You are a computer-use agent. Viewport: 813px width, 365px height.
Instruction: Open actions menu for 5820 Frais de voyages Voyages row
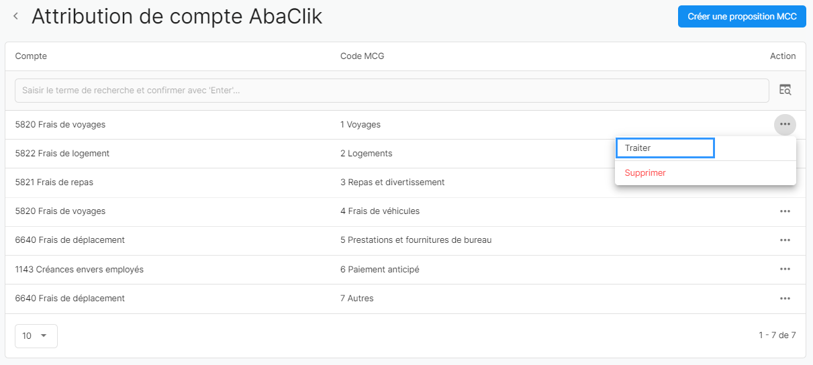click(x=785, y=124)
